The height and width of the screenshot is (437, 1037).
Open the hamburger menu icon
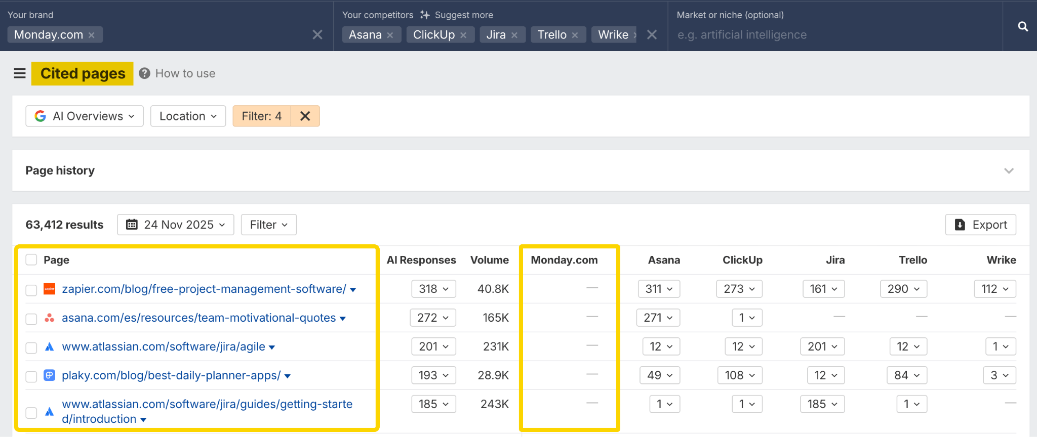tap(20, 73)
